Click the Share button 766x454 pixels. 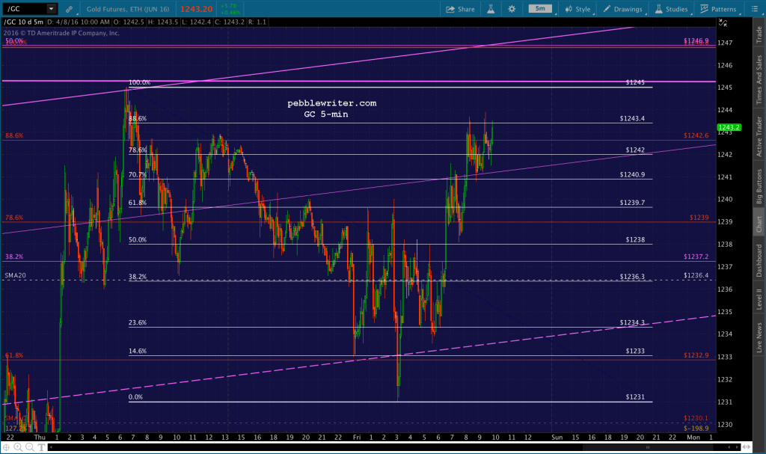click(460, 9)
